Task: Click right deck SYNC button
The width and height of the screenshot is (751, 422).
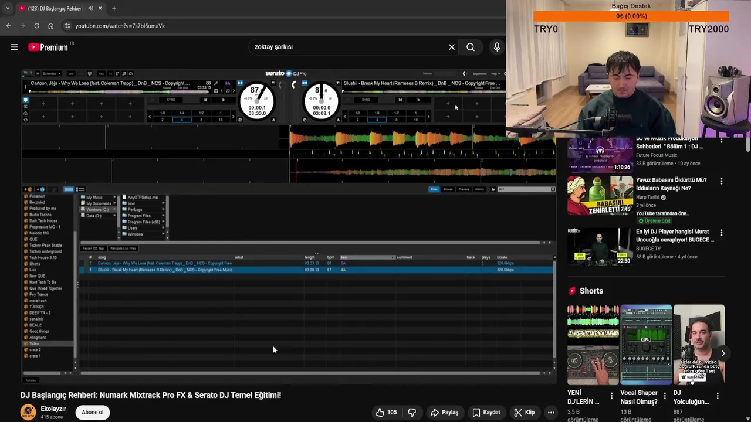Action: (x=366, y=100)
